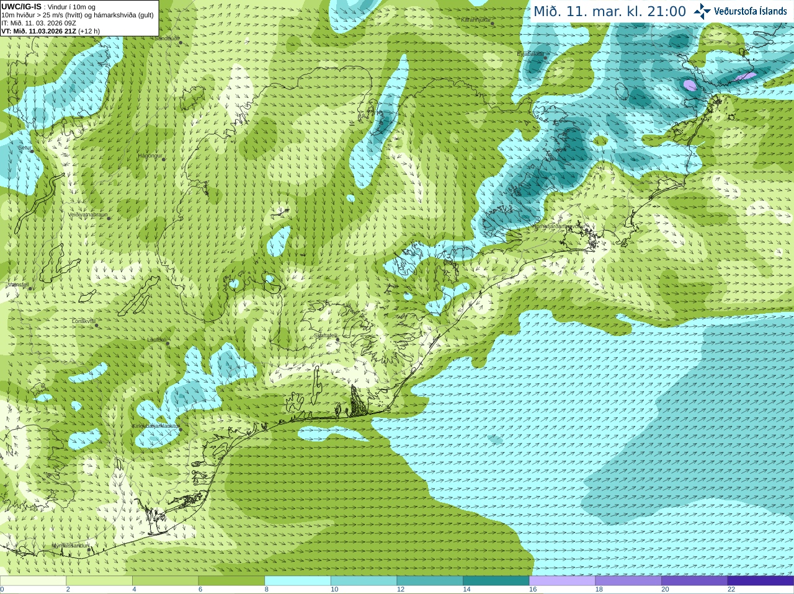Click the darkest purple legend swatch above 22
The width and height of the screenshot is (794, 594).
[761, 581]
